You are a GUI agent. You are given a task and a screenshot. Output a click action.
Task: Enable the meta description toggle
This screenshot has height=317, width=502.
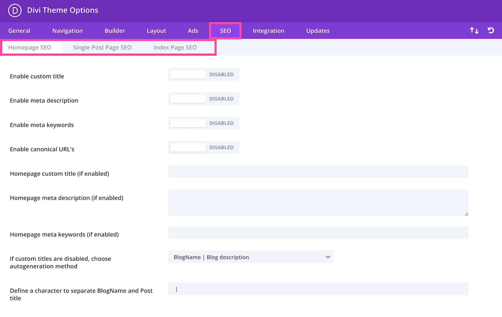(204, 99)
